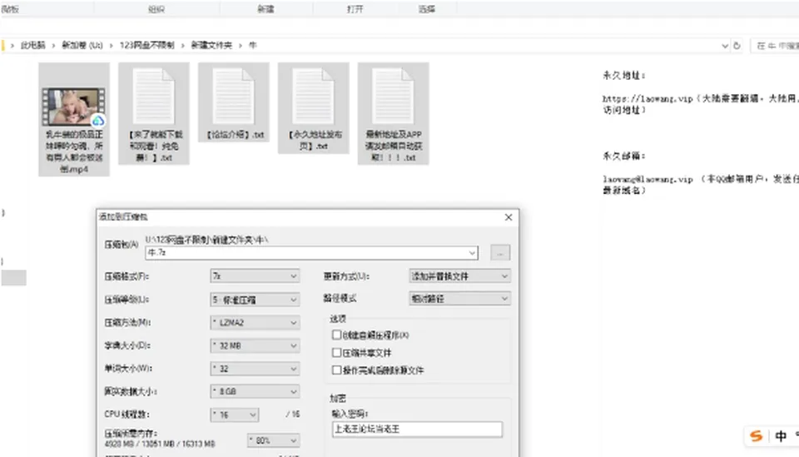799x457 pixels.
Task: Enable 创建自解压程序 checkbox
Action: (336, 335)
